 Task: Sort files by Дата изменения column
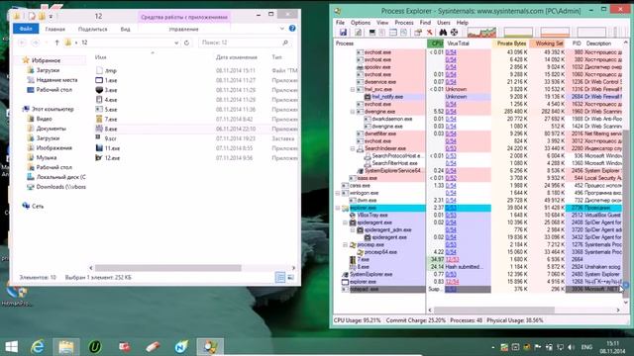(x=237, y=57)
